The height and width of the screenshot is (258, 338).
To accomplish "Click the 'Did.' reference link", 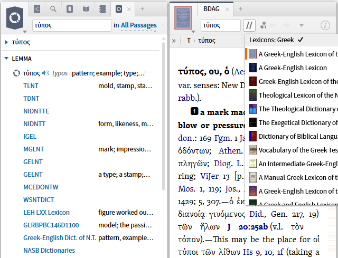I will (258, 214).
